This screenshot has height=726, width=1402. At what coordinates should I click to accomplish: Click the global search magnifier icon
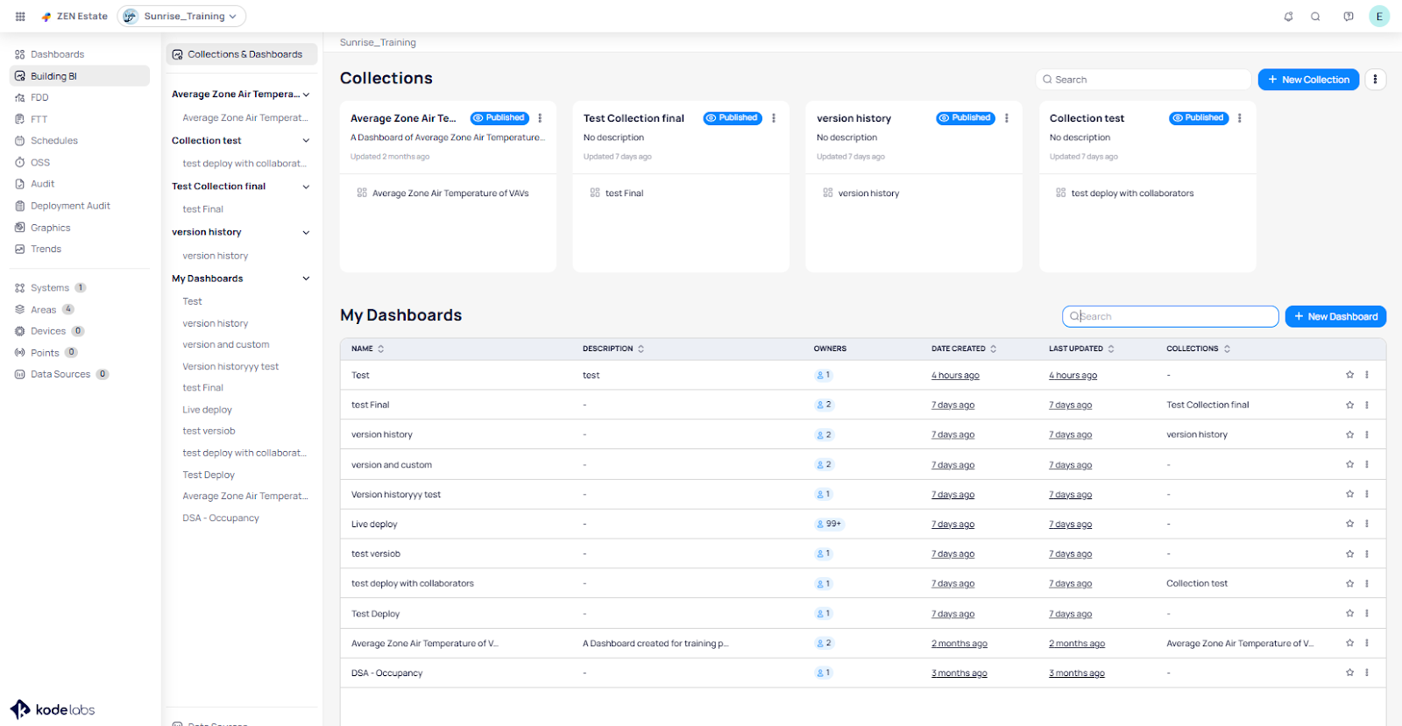pos(1315,17)
